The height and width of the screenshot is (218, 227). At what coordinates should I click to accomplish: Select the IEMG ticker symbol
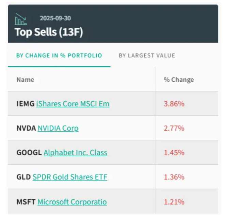click(x=26, y=104)
